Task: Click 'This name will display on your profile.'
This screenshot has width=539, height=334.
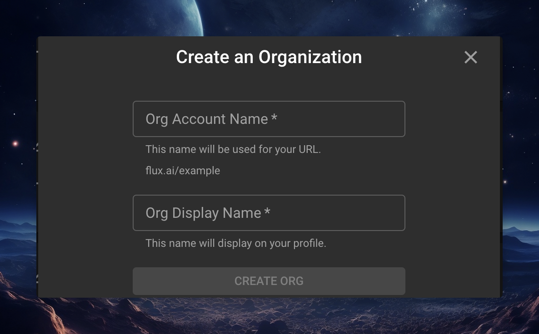Action: point(236,243)
